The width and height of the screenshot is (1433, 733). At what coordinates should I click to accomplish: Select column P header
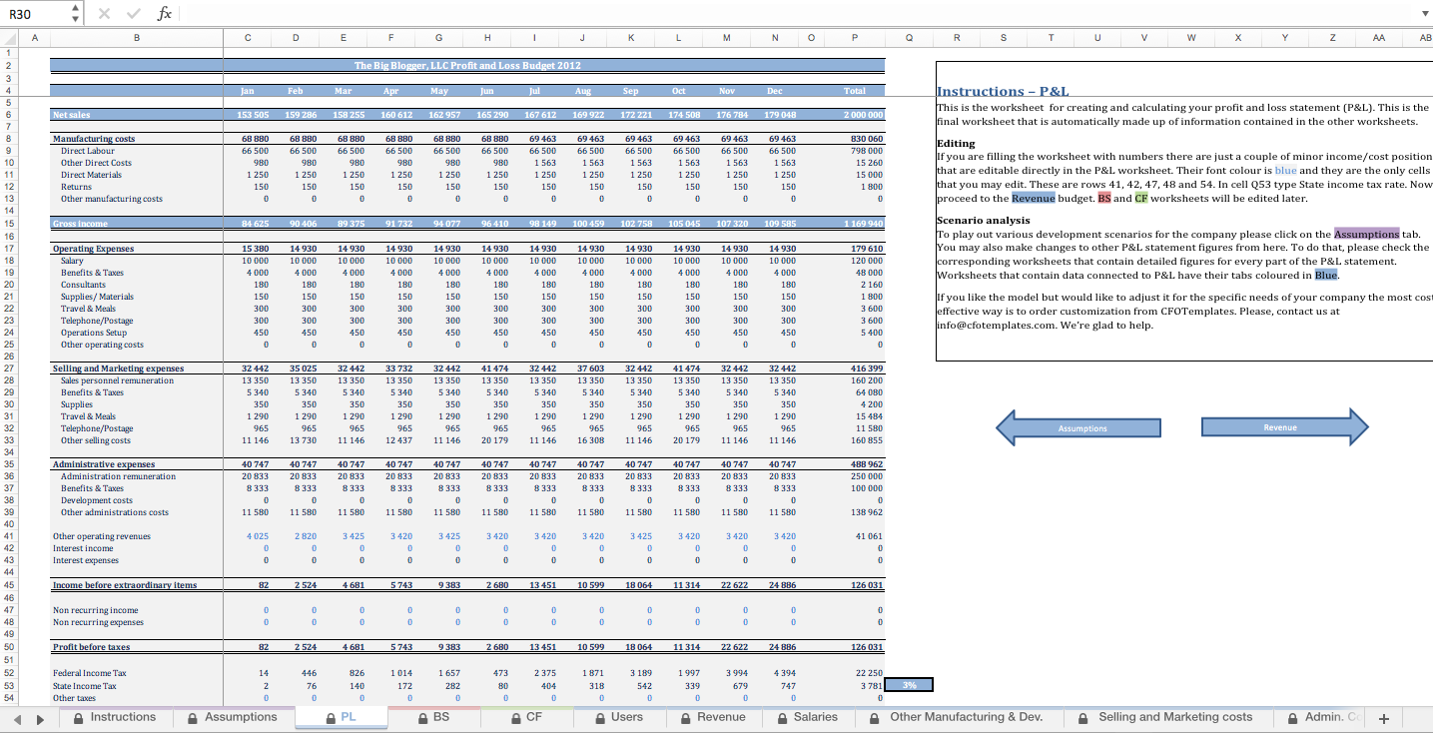click(x=855, y=38)
